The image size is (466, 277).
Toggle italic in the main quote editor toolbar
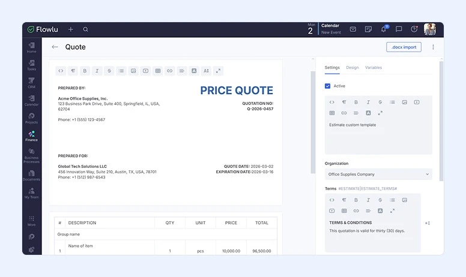(x=97, y=71)
